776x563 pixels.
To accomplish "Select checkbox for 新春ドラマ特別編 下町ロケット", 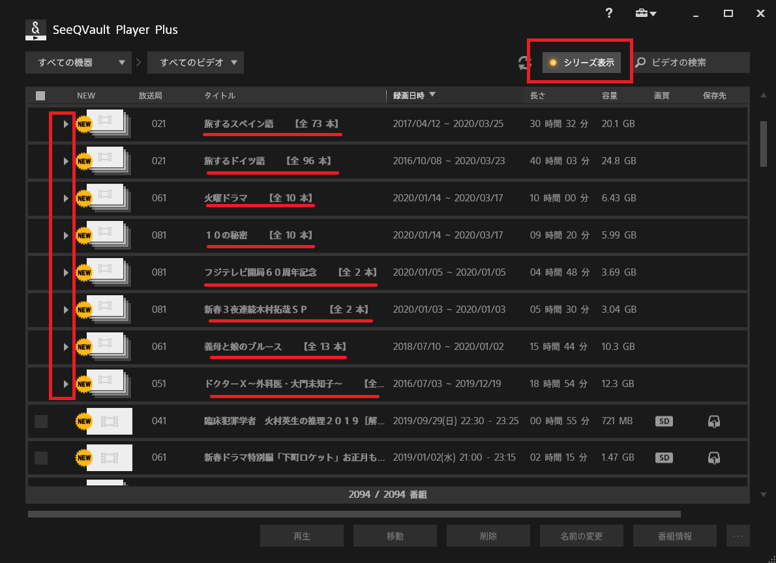I will click(41, 458).
